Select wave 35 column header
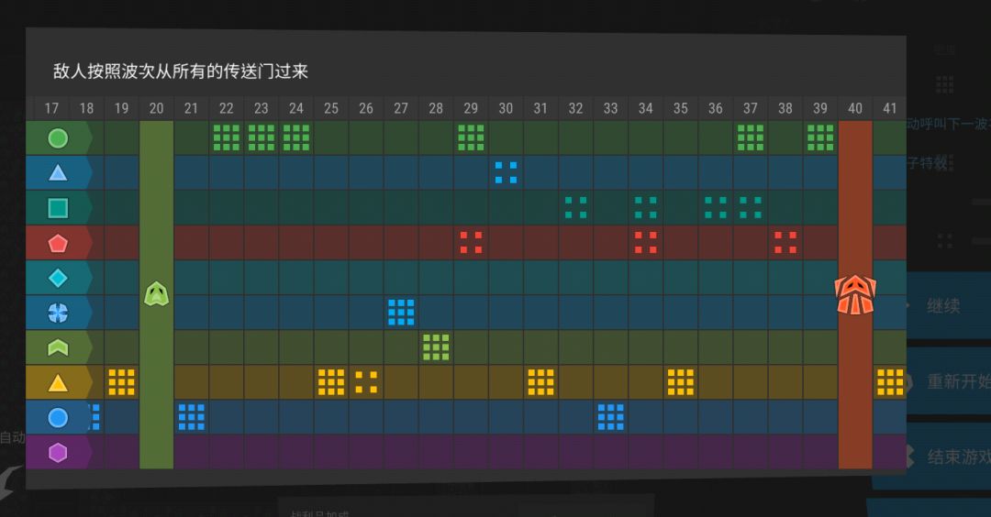Screen dimensions: 991x517 pyautogui.click(x=681, y=108)
